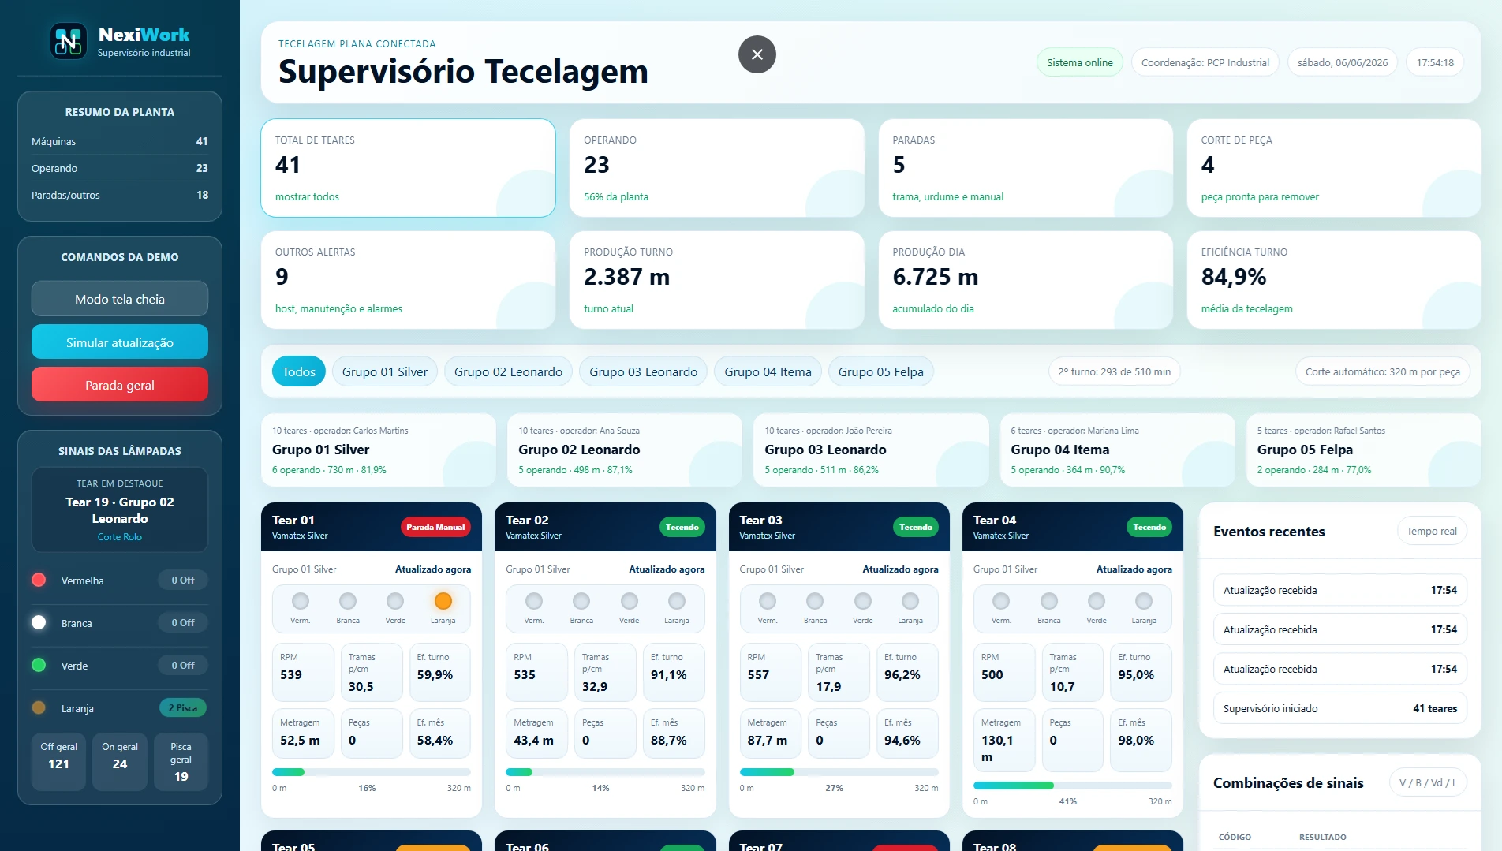The image size is (1502, 851).
Task: Click the Off geral 121 counter
Action: point(59,761)
